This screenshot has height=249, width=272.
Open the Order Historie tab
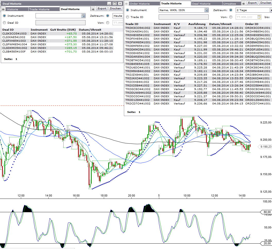[144, 3]
